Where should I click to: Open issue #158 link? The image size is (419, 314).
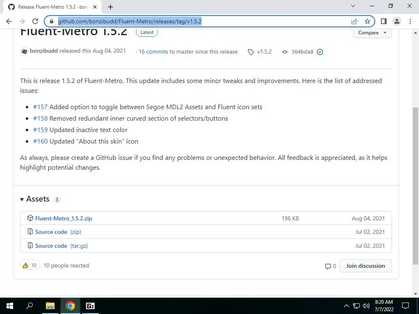tap(41, 119)
